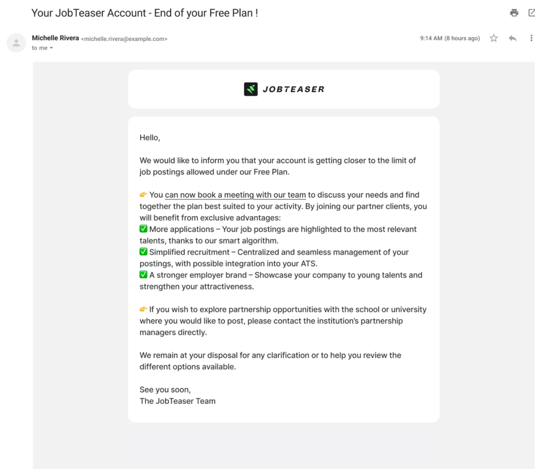The image size is (535, 469).
Task: Click the sender name Michelle Rivera
Action: (55, 38)
